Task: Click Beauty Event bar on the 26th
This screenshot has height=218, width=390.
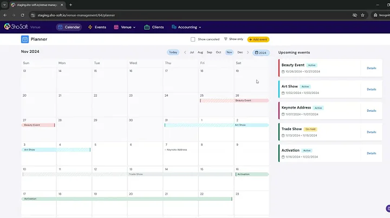Action: pyautogui.click(x=251, y=100)
